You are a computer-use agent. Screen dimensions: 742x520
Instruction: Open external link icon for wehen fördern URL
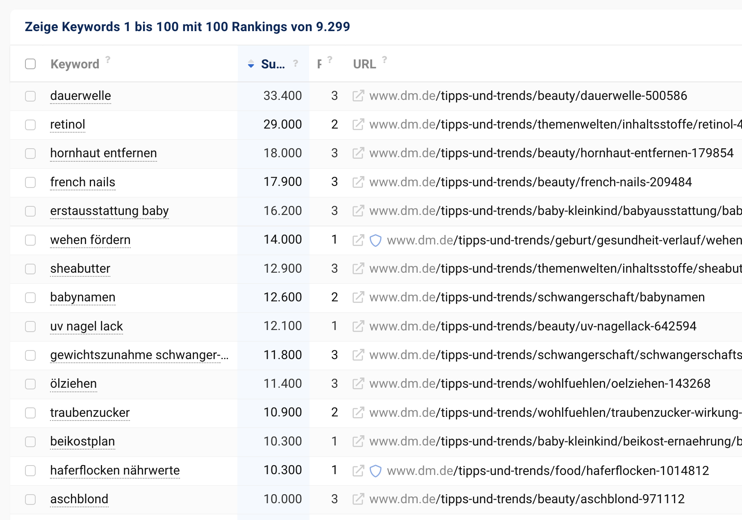(358, 240)
